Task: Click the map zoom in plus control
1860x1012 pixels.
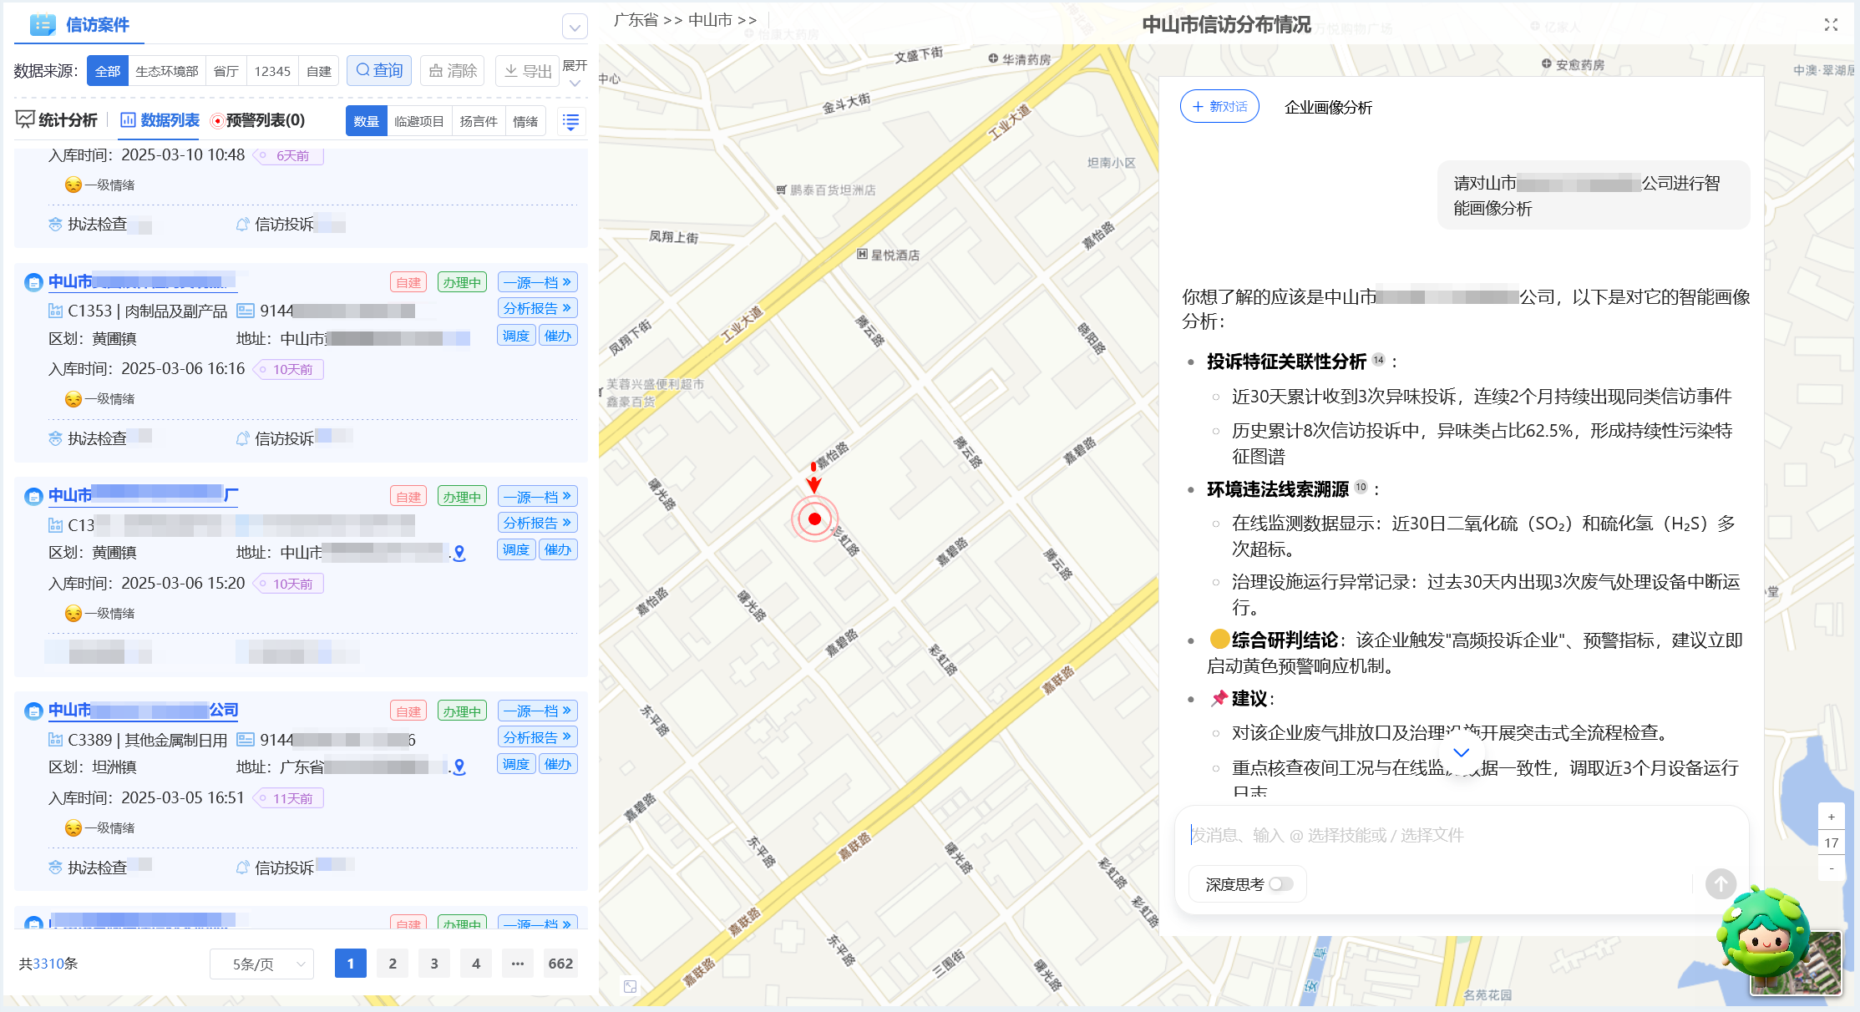Action: click(x=1832, y=817)
